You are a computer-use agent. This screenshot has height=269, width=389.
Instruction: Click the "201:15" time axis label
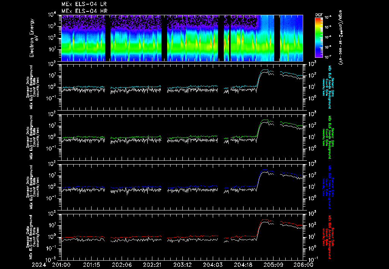click(92, 265)
